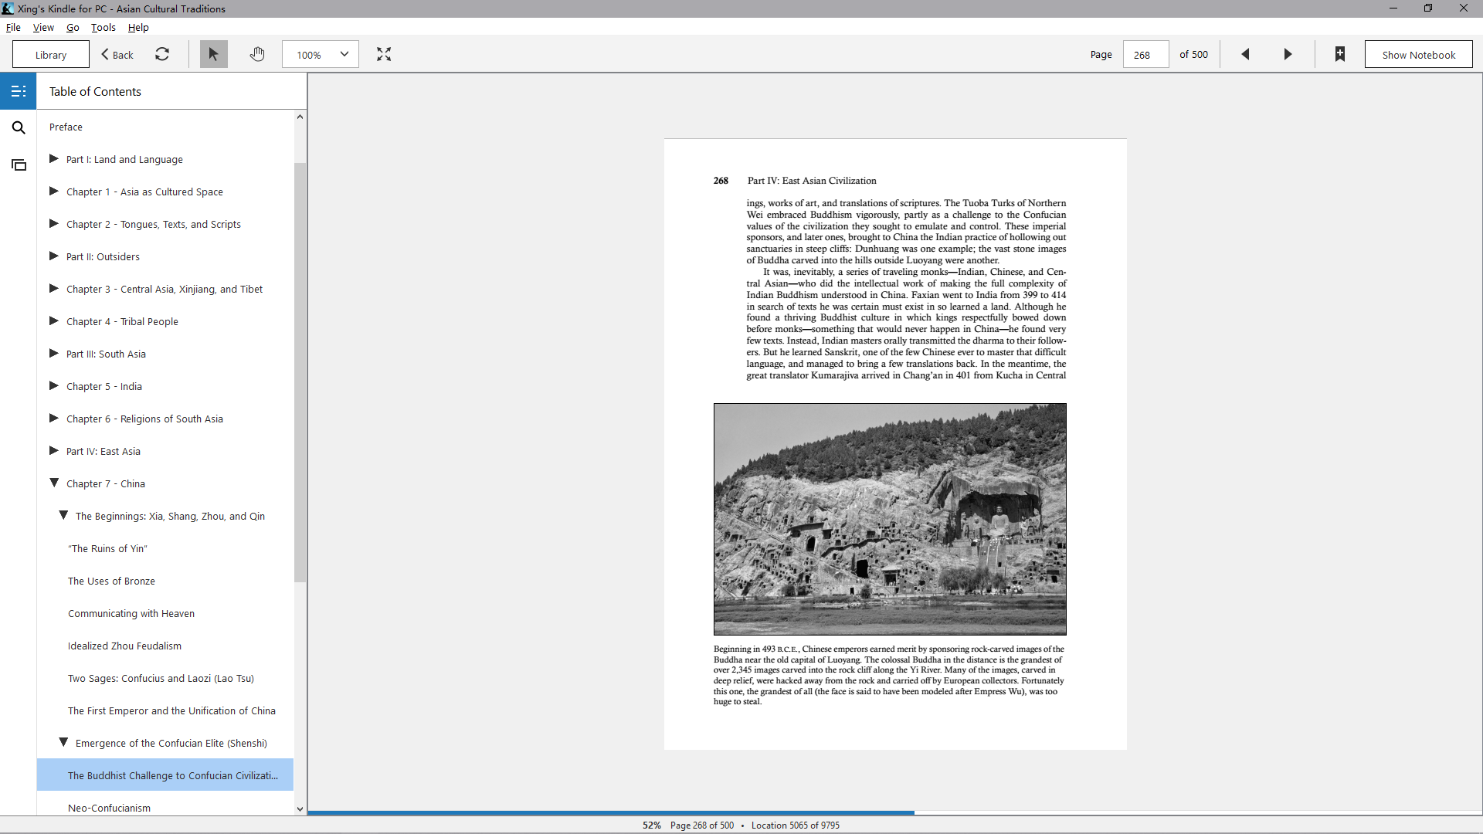Click the Table of Contents scrollbar thumb
This screenshot has height=834, width=1483.
click(x=300, y=372)
